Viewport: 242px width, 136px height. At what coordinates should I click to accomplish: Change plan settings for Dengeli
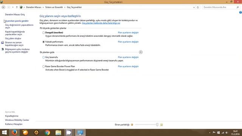(128, 32)
